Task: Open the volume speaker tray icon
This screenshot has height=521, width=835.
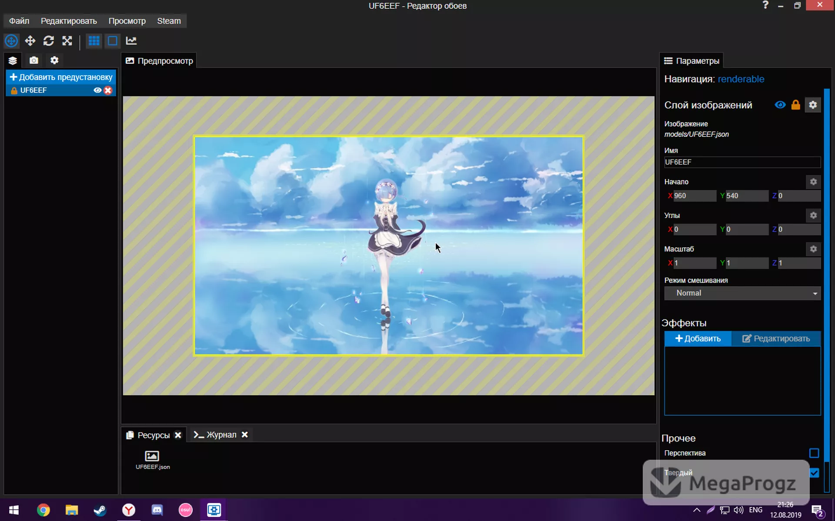Action: coord(738,510)
